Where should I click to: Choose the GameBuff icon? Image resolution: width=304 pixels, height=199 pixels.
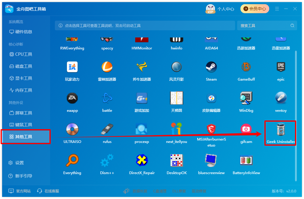coord(246,67)
